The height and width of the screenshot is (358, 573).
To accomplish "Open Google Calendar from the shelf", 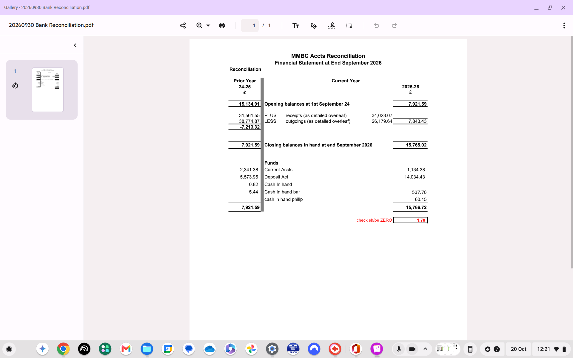I will point(168,349).
